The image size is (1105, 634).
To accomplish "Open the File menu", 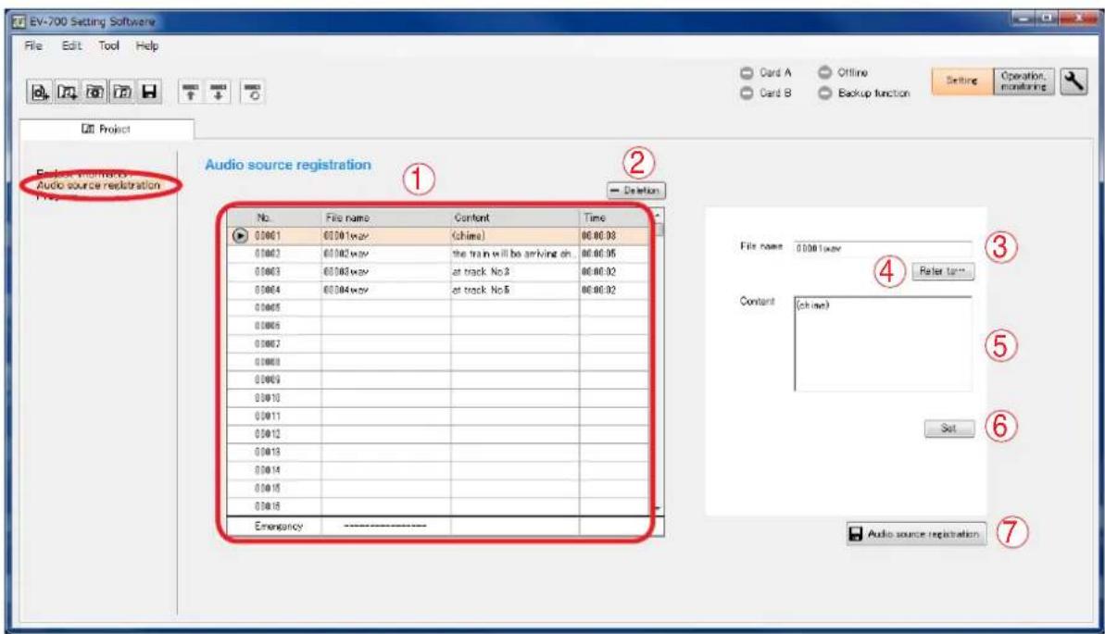I will [33, 45].
